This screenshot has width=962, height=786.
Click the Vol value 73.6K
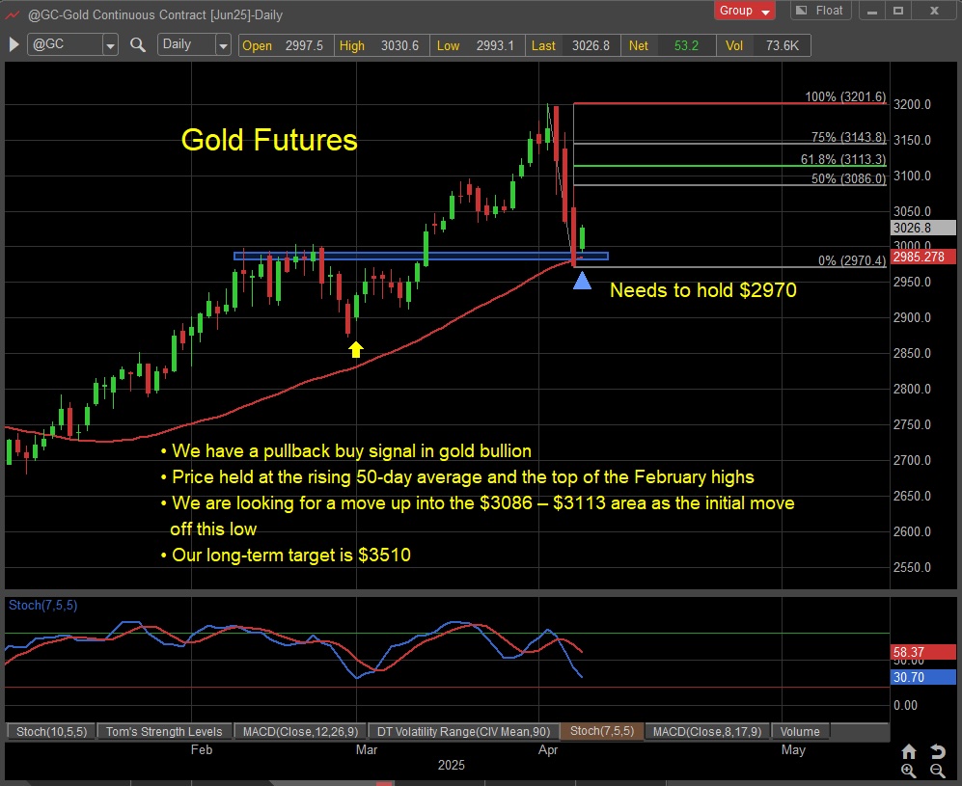tap(783, 46)
